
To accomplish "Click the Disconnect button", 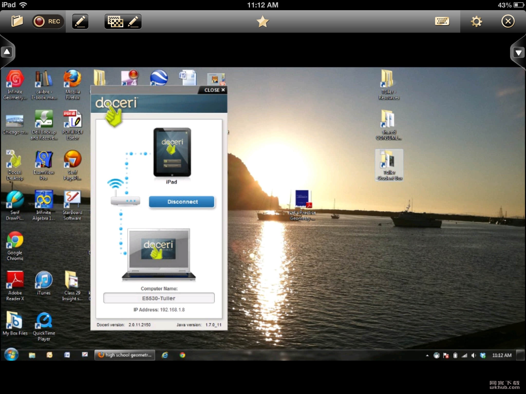I will (182, 202).
